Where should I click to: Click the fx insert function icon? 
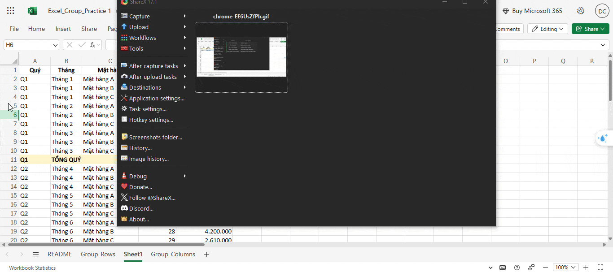pyautogui.click(x=92, y=45)
